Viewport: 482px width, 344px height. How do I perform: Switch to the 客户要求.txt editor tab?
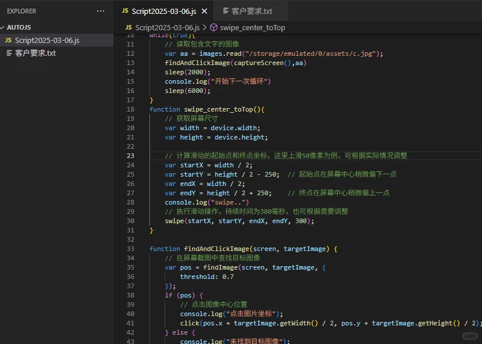pyautogui.click(x=252, y=12)
